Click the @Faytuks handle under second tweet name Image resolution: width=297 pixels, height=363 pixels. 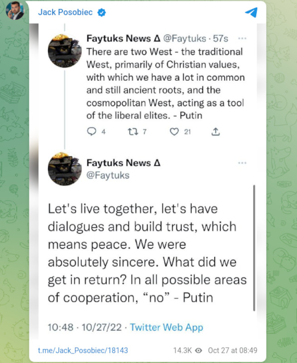tap(108, 175)
